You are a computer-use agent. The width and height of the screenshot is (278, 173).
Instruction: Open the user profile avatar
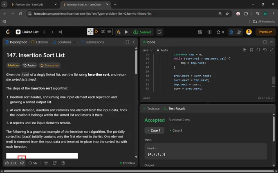tap(249, 32)
